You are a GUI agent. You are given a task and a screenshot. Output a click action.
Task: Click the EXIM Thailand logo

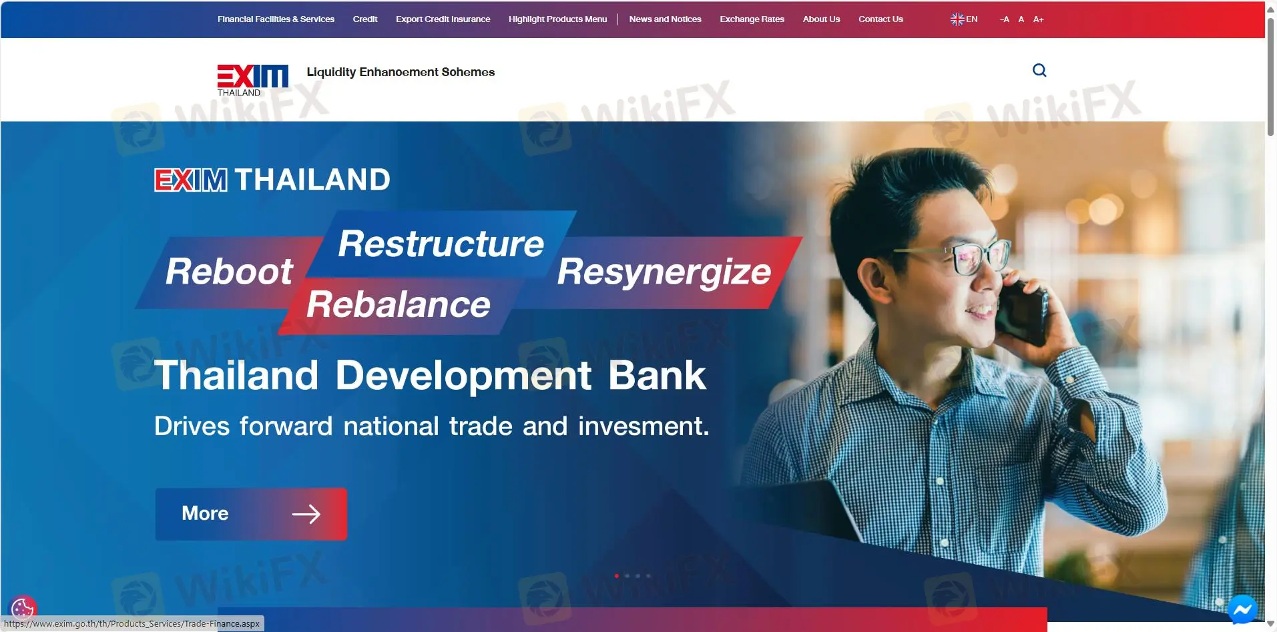[x=252, y=79]
